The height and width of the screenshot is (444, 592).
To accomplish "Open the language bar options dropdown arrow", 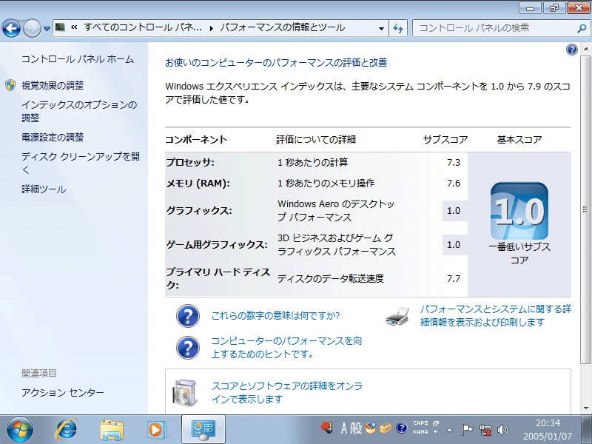I will coord(436,432).
